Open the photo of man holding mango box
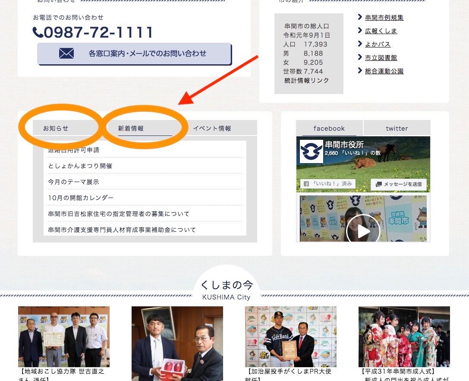469x381 pixels. [177, 343]
